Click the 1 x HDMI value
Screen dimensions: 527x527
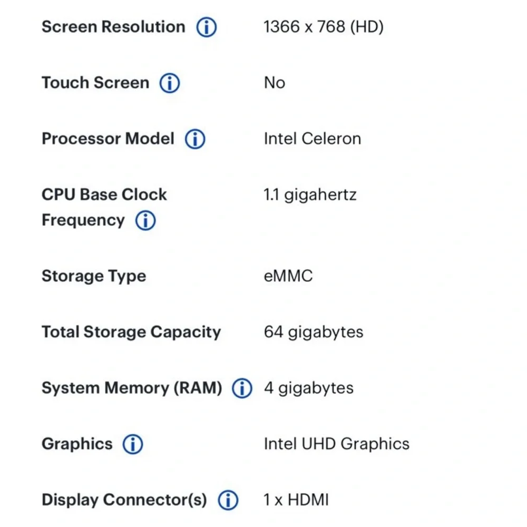point(296,500)
